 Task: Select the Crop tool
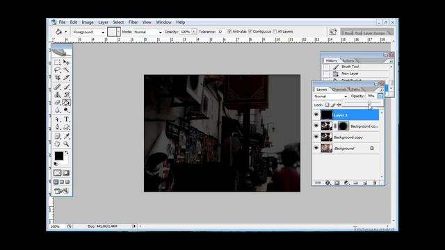point(57,77)
